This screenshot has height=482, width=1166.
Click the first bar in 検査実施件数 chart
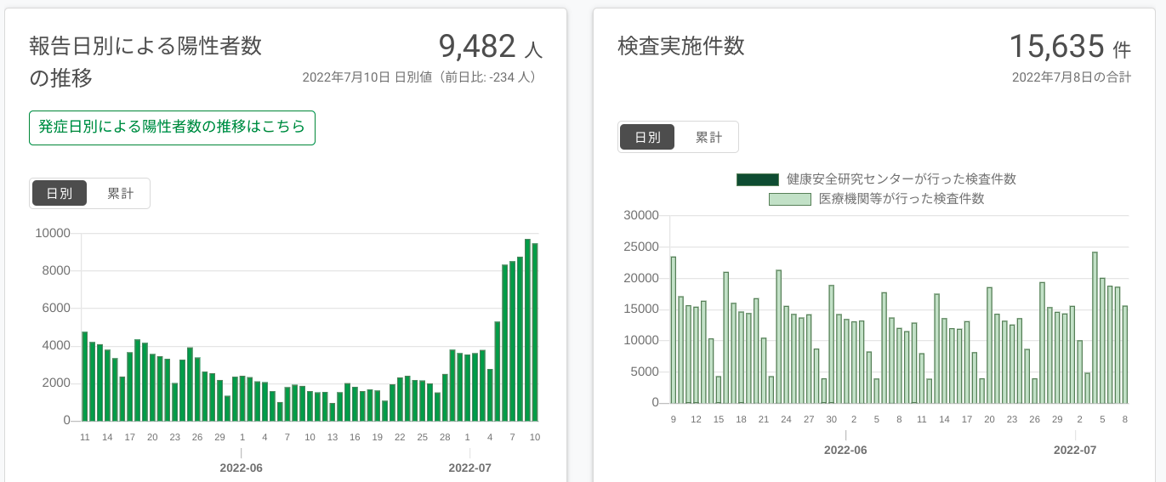pyautogui.click(x=674, y=330)
